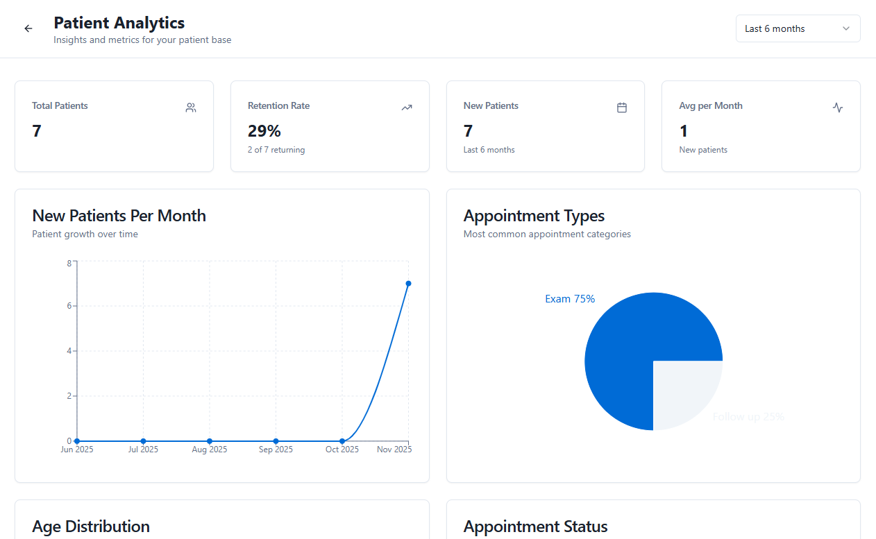Select the New Patients summary card
876x539 pixels.
coord(546,126)
